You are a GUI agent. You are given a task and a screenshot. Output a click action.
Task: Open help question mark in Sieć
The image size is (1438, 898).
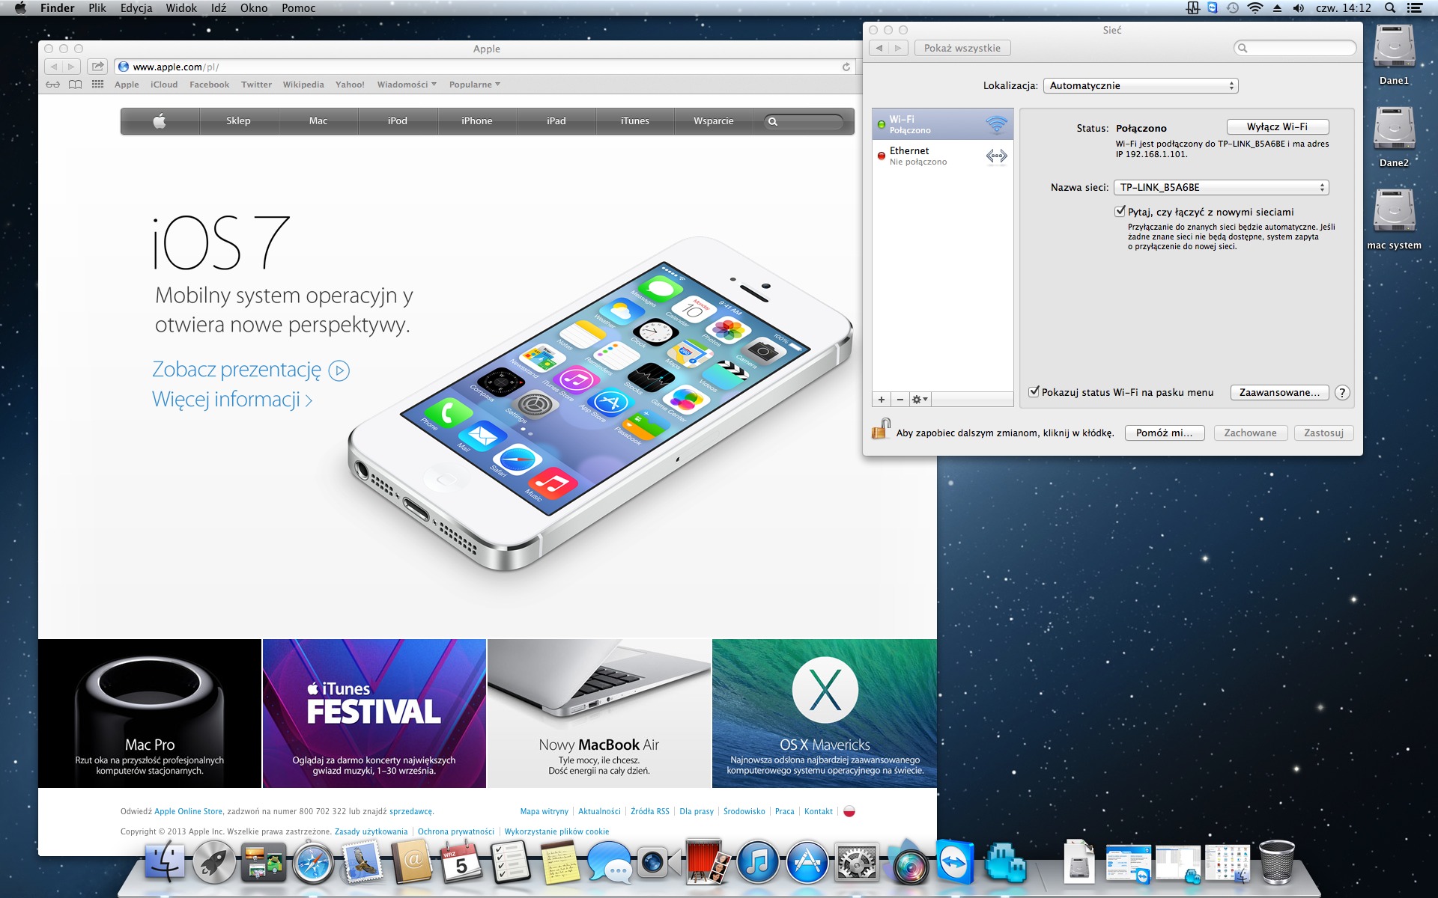[x=1342, y=392]
